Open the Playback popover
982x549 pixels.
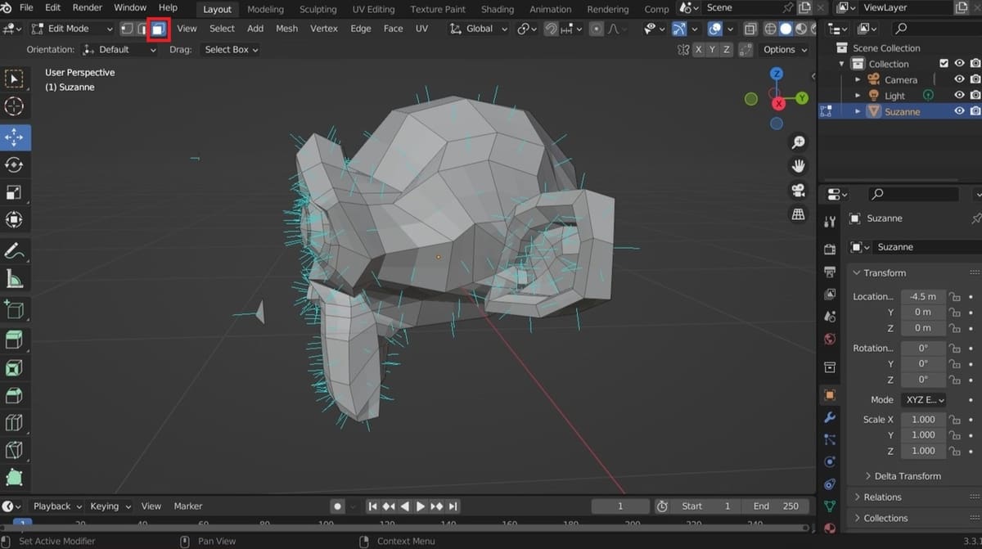coord(57,506)
